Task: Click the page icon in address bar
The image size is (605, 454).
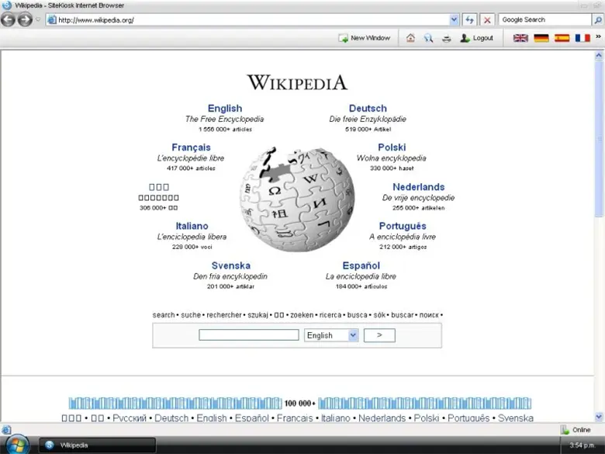Action: pyautogui.click(x=52, y=19)
